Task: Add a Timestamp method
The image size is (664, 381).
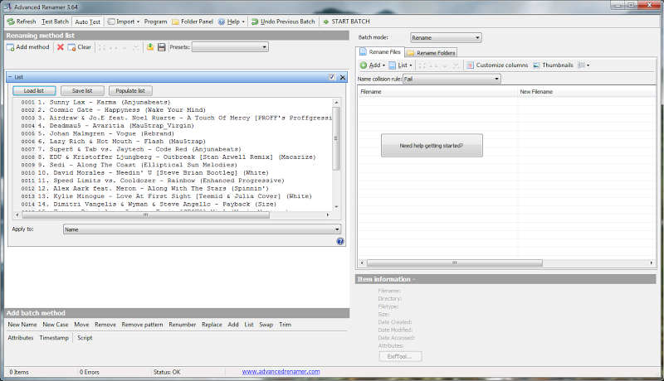Action: pyautogui.click(x=54, y=337)
